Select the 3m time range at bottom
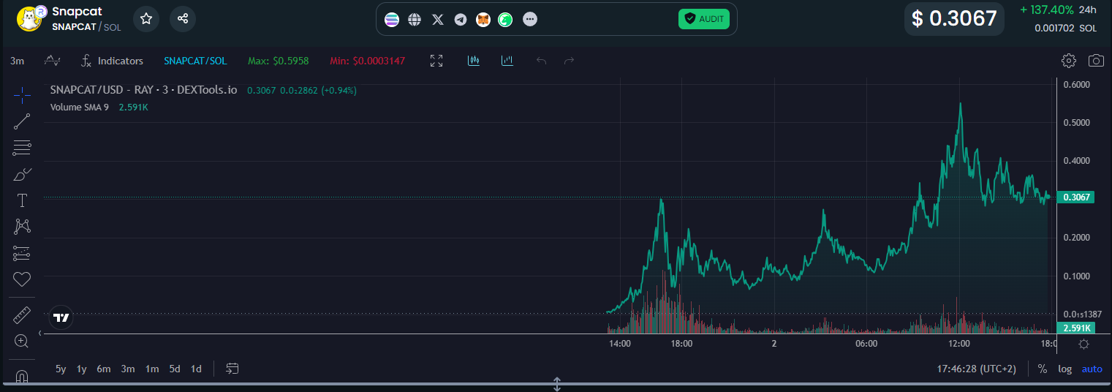This screenshot has width=1112, height=392. [x=128, y=369]
